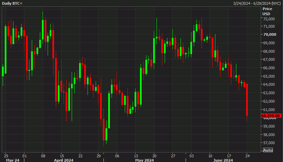Select the Daily BTC= chart title
Image resolution: width=283 pixels, height=162 pixels.
point(12,3)
